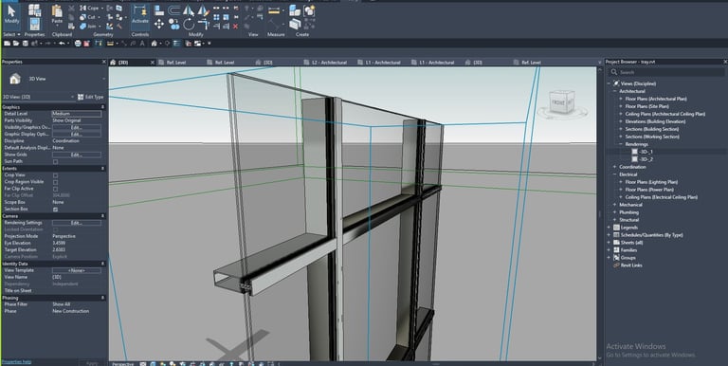Click Edit for Graphic Display Options

pyautogui.click(x=76, y=135)
